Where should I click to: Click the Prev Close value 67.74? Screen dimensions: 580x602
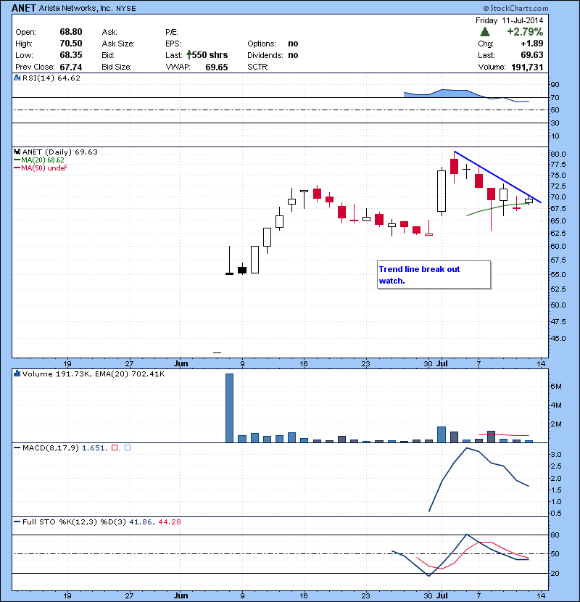tap(71, 67)
